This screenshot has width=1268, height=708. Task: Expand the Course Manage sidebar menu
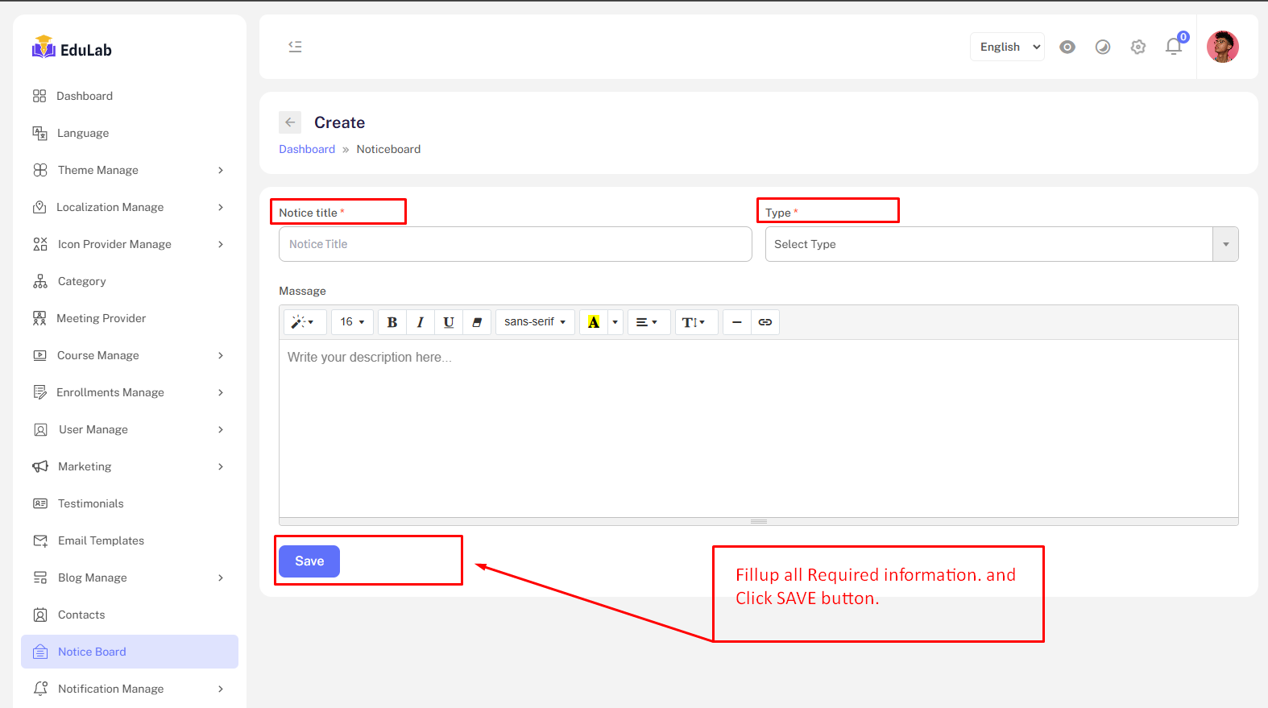(x=98, y=355)
